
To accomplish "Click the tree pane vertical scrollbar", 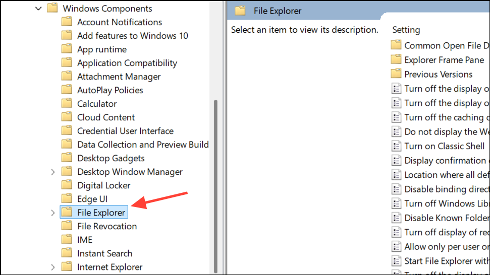I will tap(216, 181).
